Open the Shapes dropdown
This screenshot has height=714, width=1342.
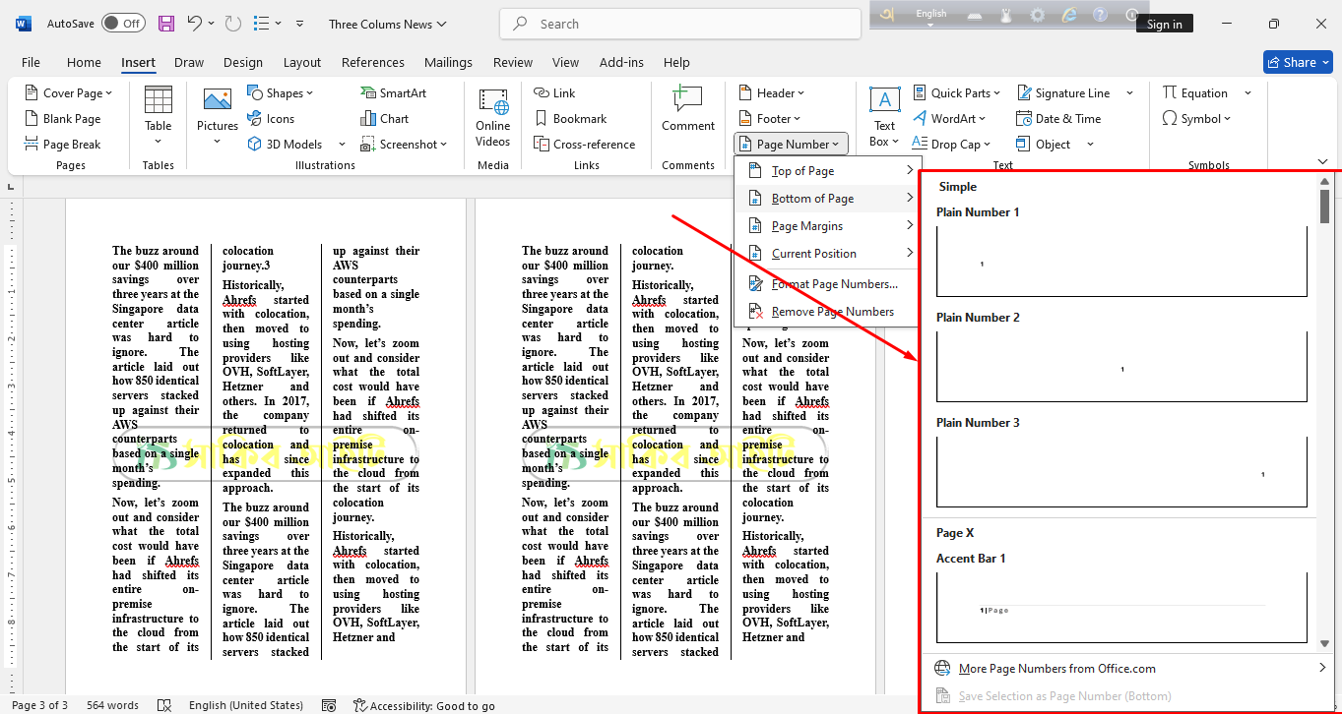280,93
